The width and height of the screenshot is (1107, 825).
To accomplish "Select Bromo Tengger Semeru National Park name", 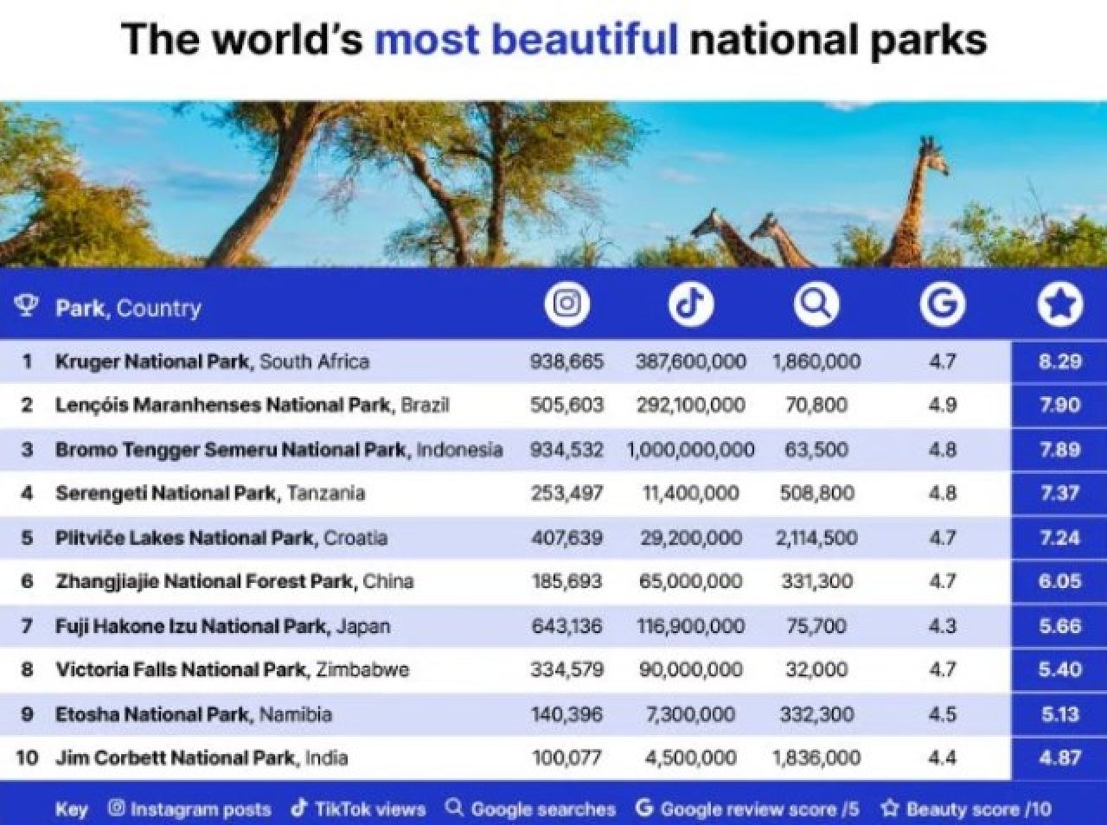I will click(x=279, y=450).
